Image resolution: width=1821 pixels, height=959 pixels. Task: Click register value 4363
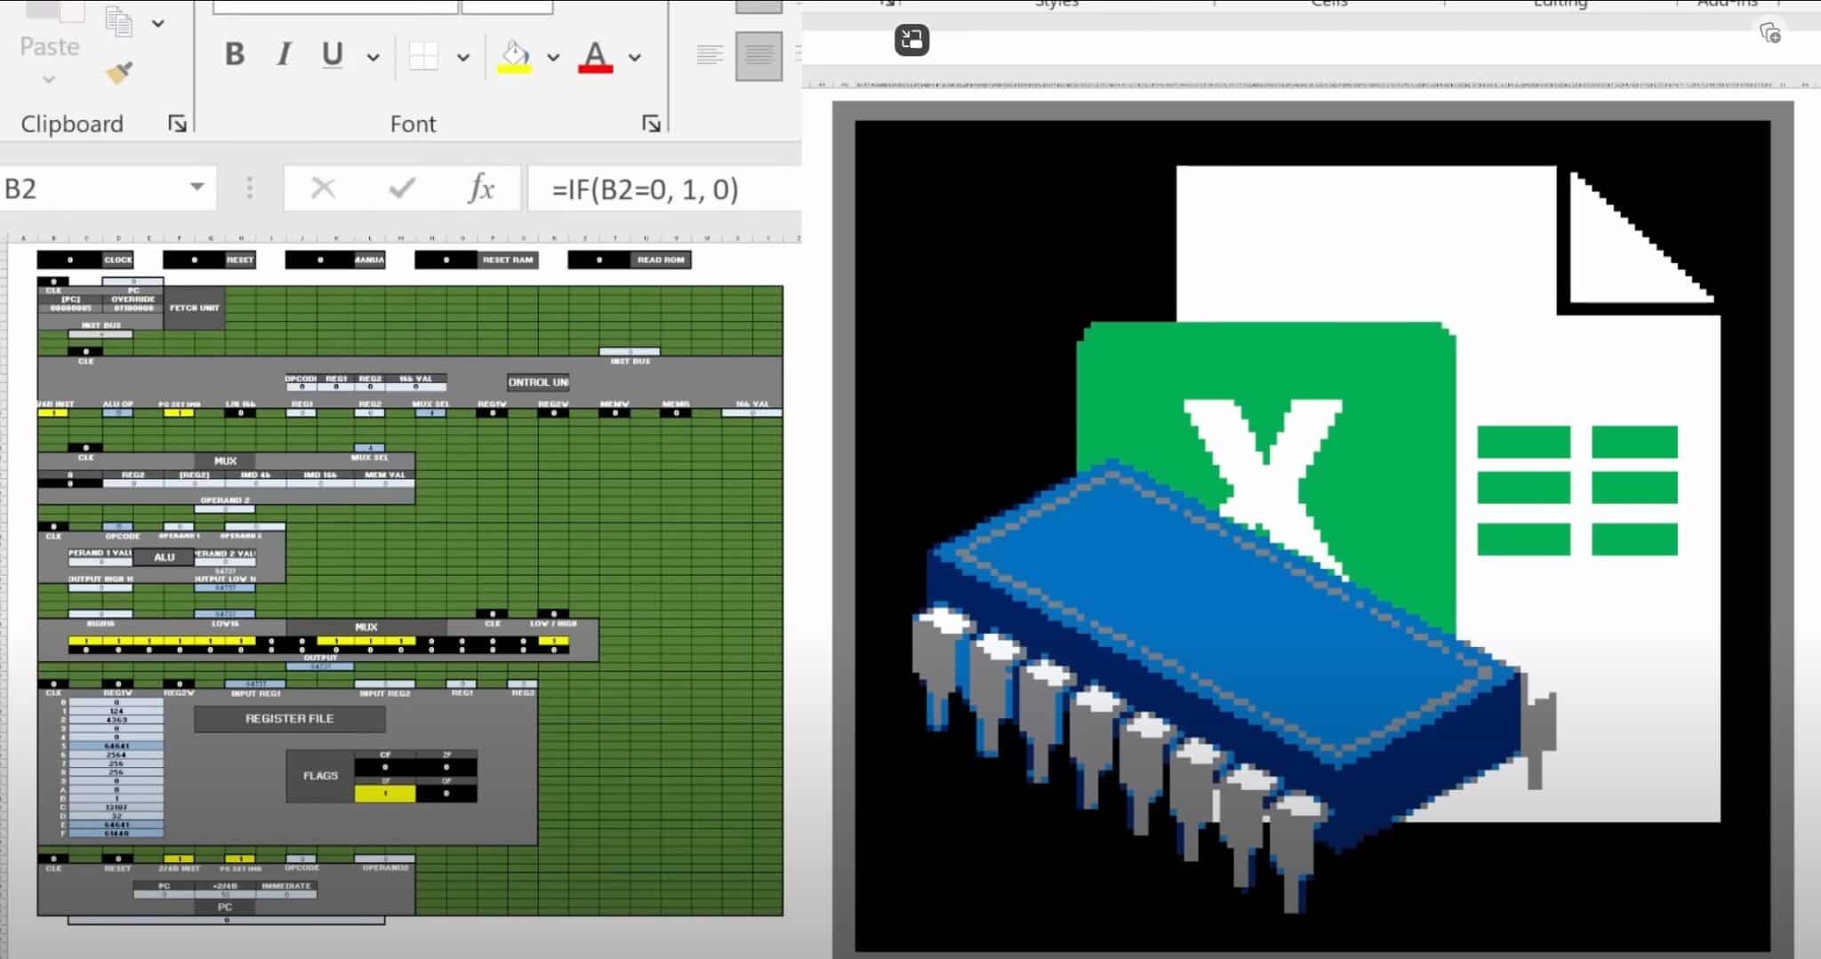coord(116,720)
